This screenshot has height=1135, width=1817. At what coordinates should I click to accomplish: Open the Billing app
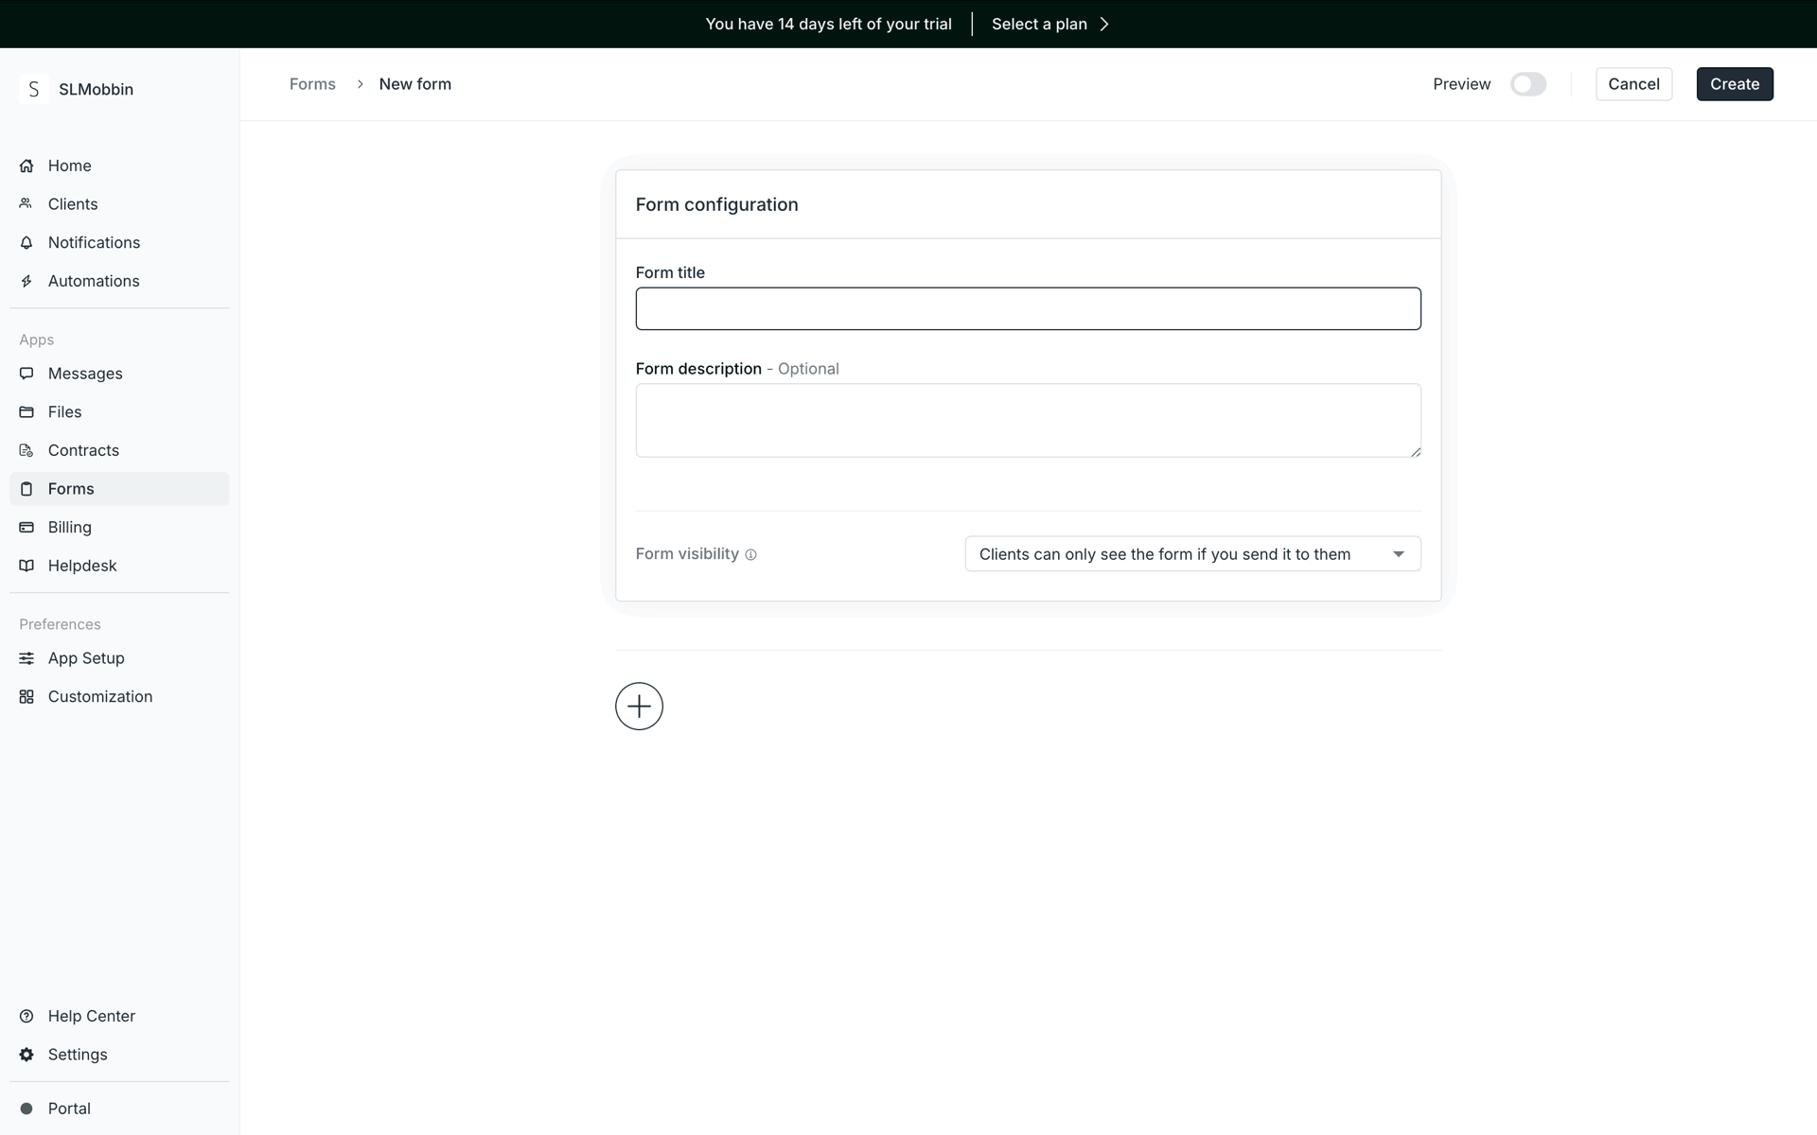tap(119, 527)
